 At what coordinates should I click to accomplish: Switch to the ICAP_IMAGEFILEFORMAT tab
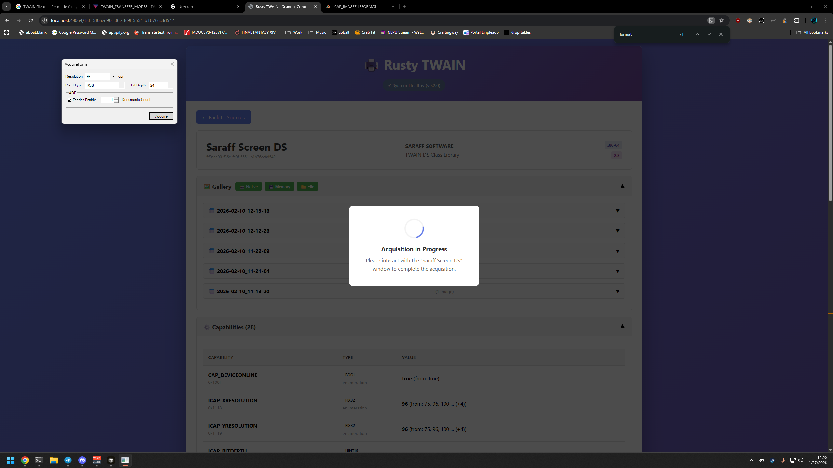(x=355, y=6)
